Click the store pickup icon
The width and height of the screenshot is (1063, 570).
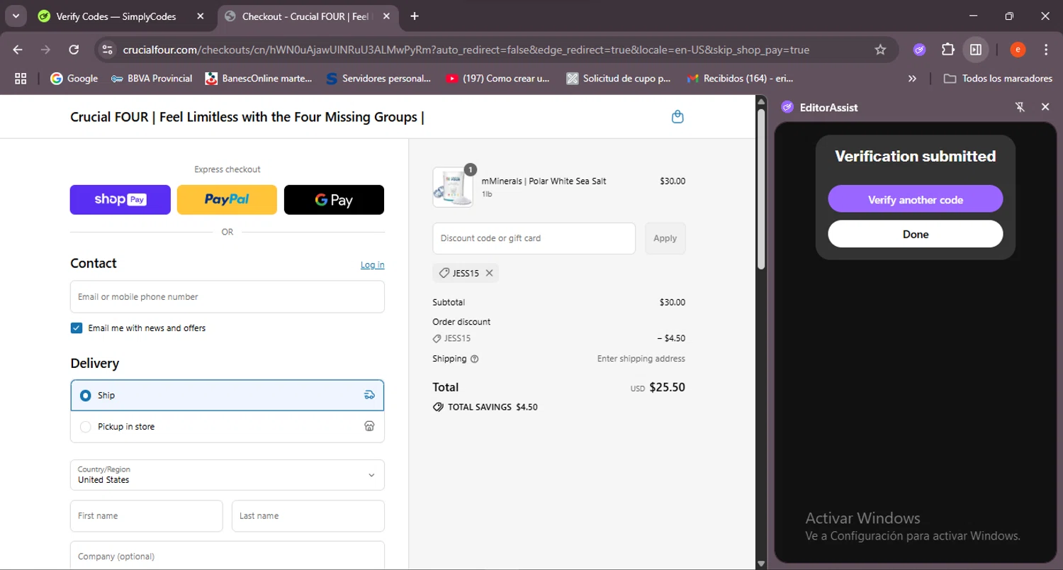coord(369,427)
